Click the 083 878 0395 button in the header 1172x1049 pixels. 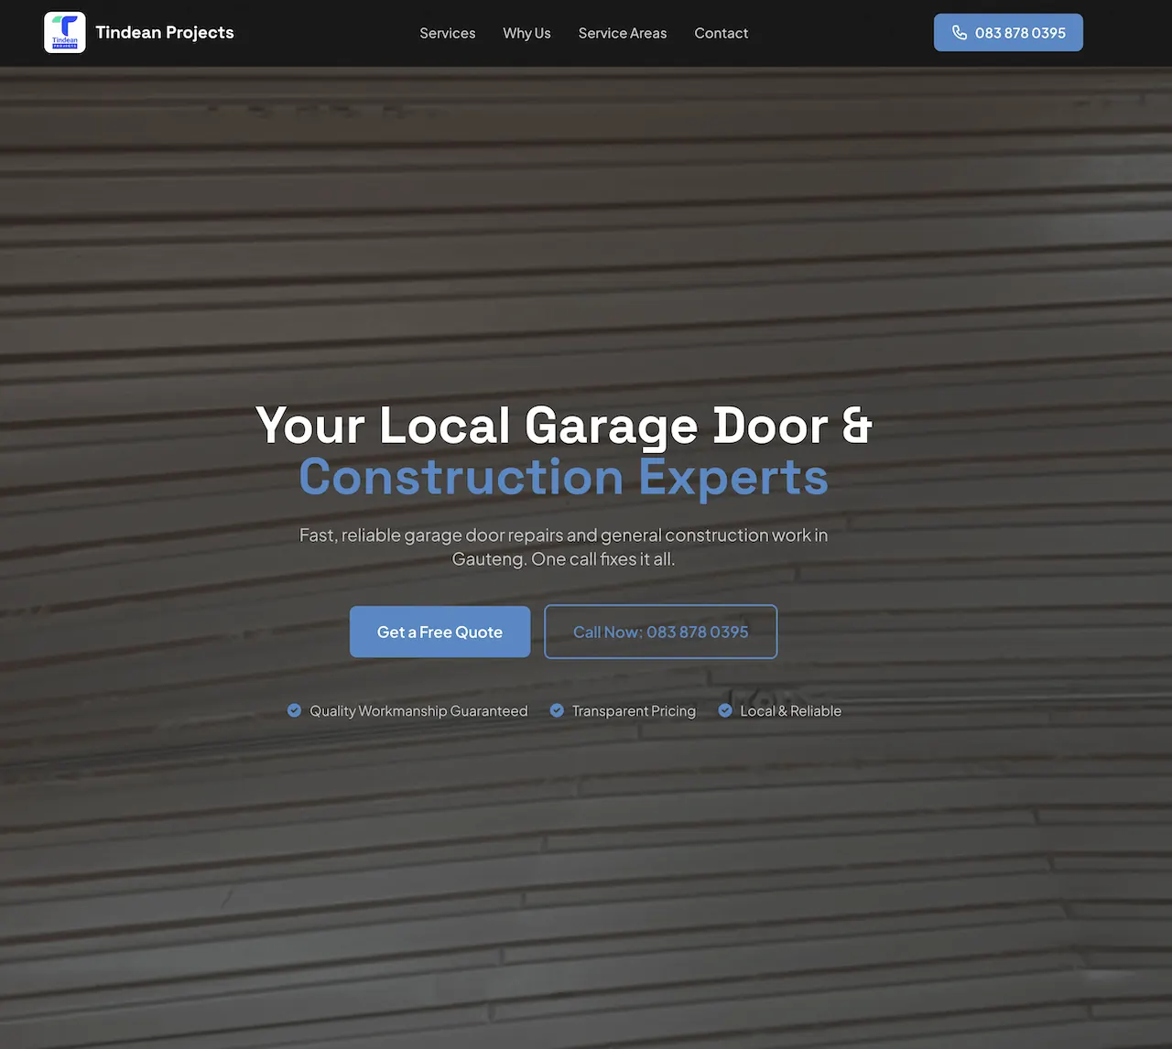tap(1008, 32)
